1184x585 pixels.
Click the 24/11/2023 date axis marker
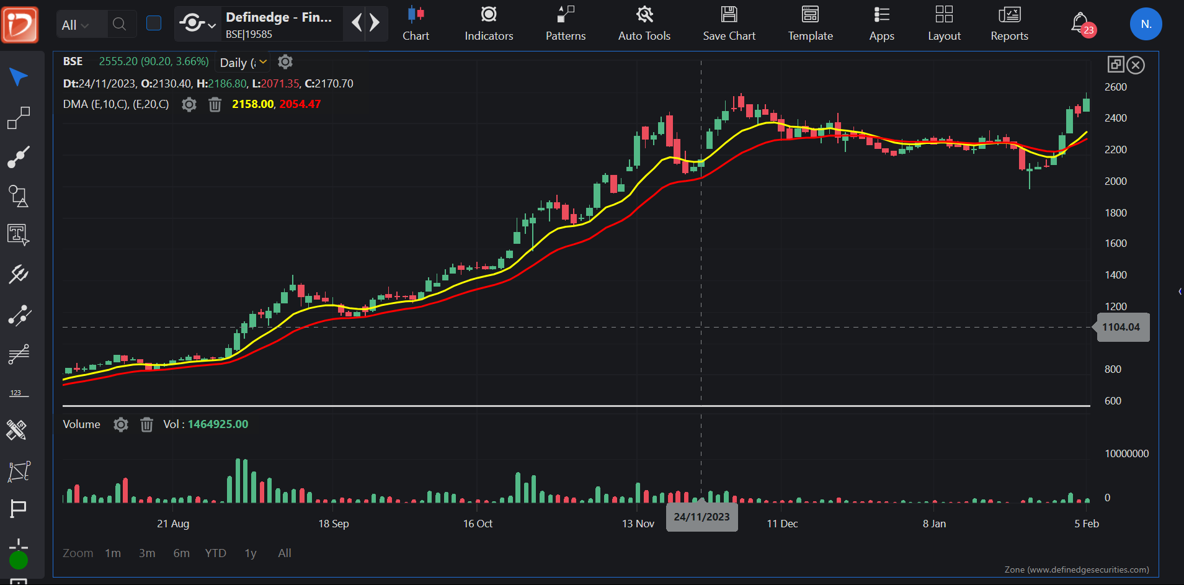point(701,517)
